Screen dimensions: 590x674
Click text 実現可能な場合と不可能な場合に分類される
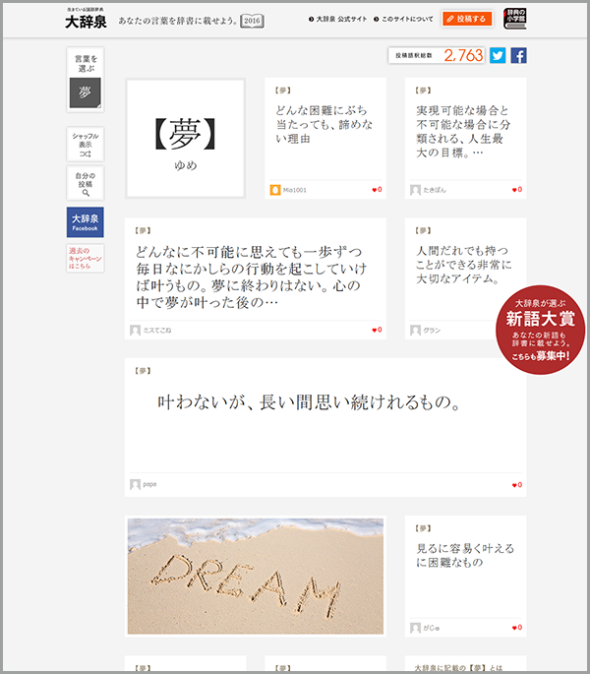(463, 125)
